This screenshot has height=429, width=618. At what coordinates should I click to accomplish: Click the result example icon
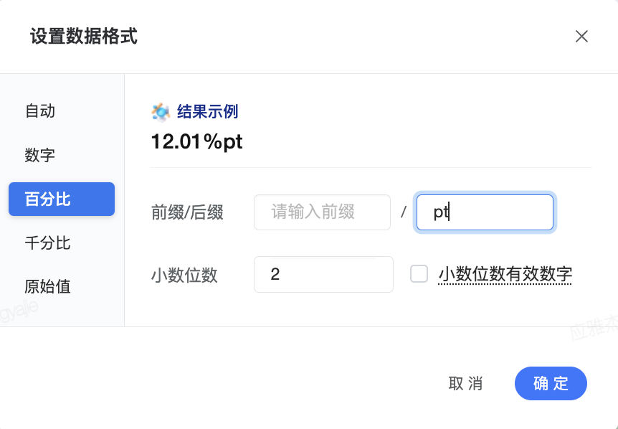161,112
